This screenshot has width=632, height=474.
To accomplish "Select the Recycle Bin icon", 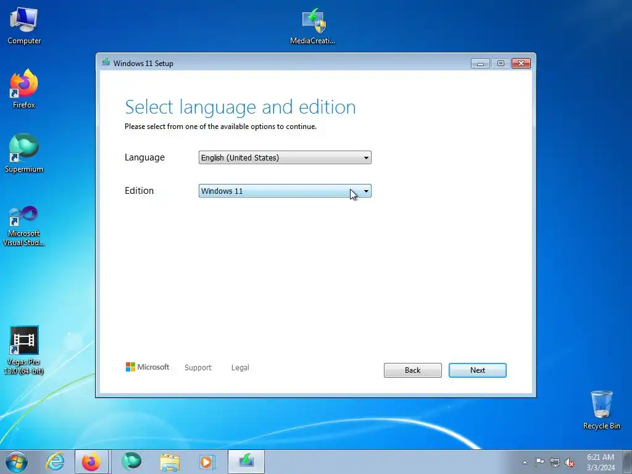I will click(x=601, y=410).
